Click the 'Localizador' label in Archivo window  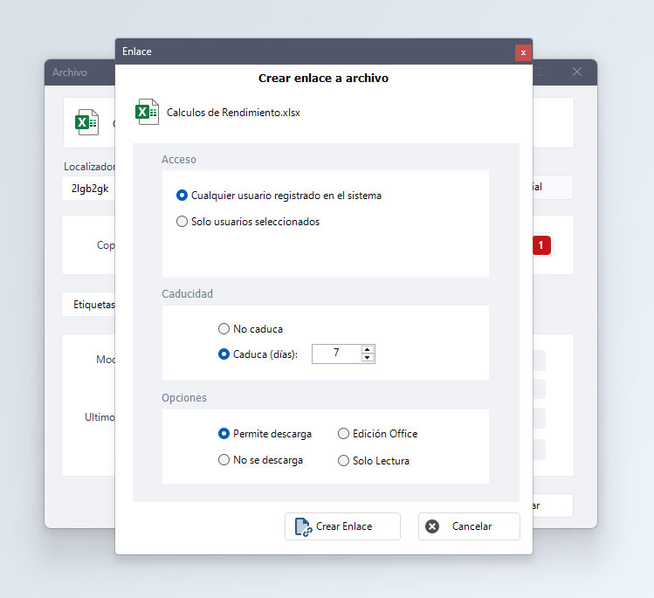click(x=89, y=167)
